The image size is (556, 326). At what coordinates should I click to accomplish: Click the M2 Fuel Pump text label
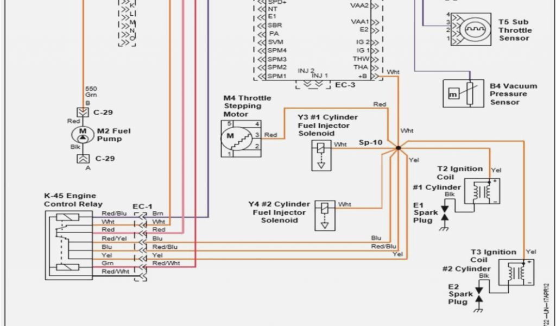click(x=114, y=135)
